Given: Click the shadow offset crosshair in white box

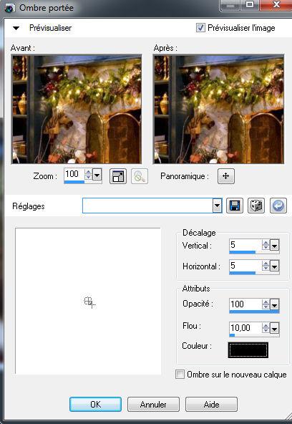Looking at the screenshot, I should pyautogui.click(x=89, y=302).
